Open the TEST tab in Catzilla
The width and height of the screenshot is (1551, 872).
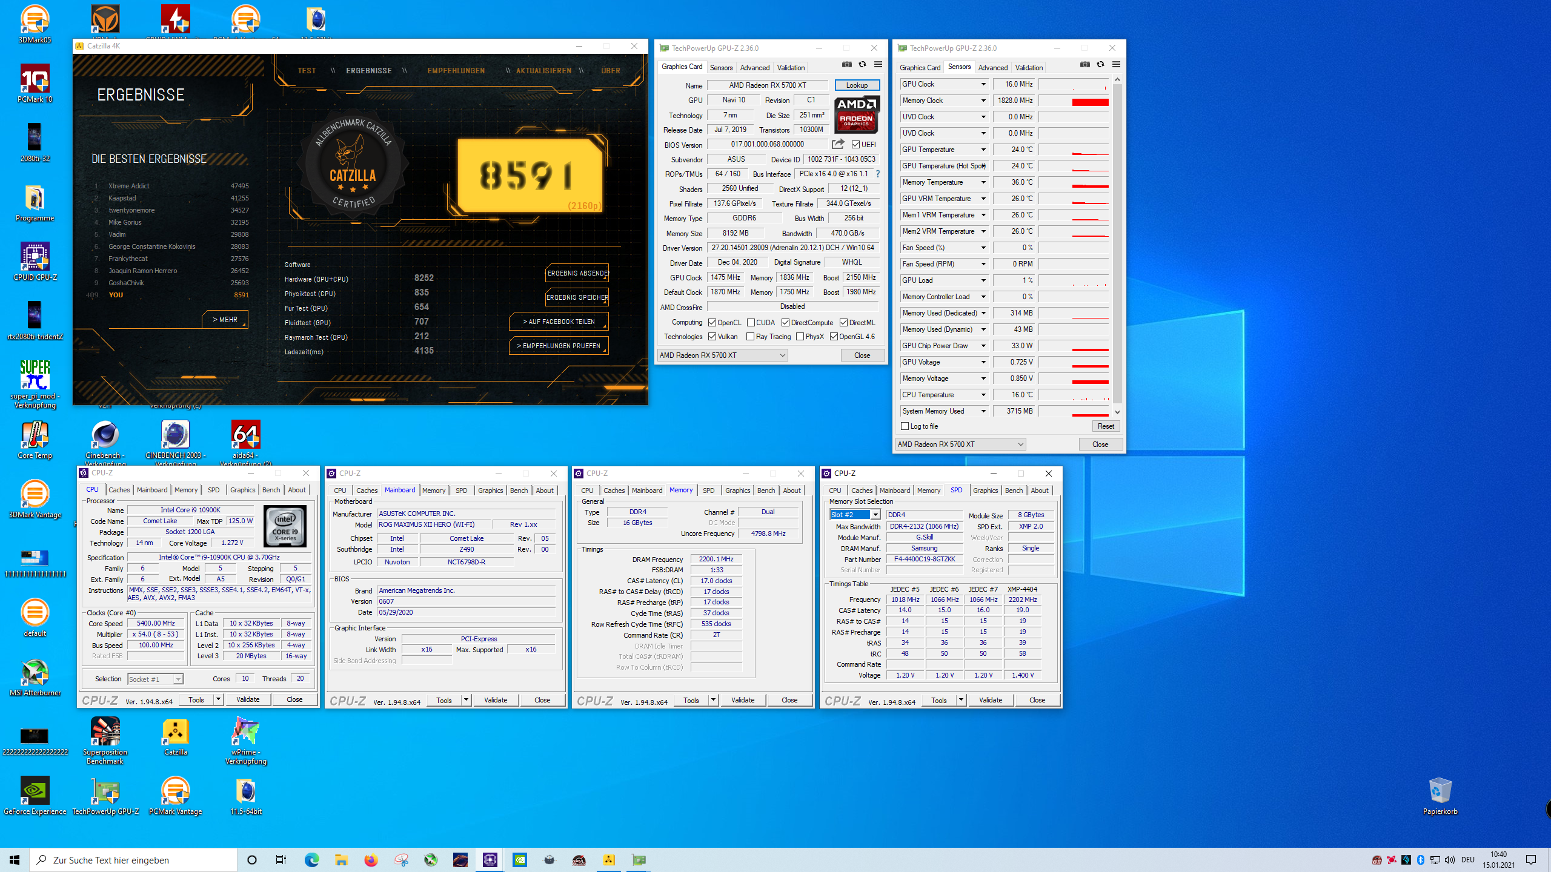[x=307, y=71]
